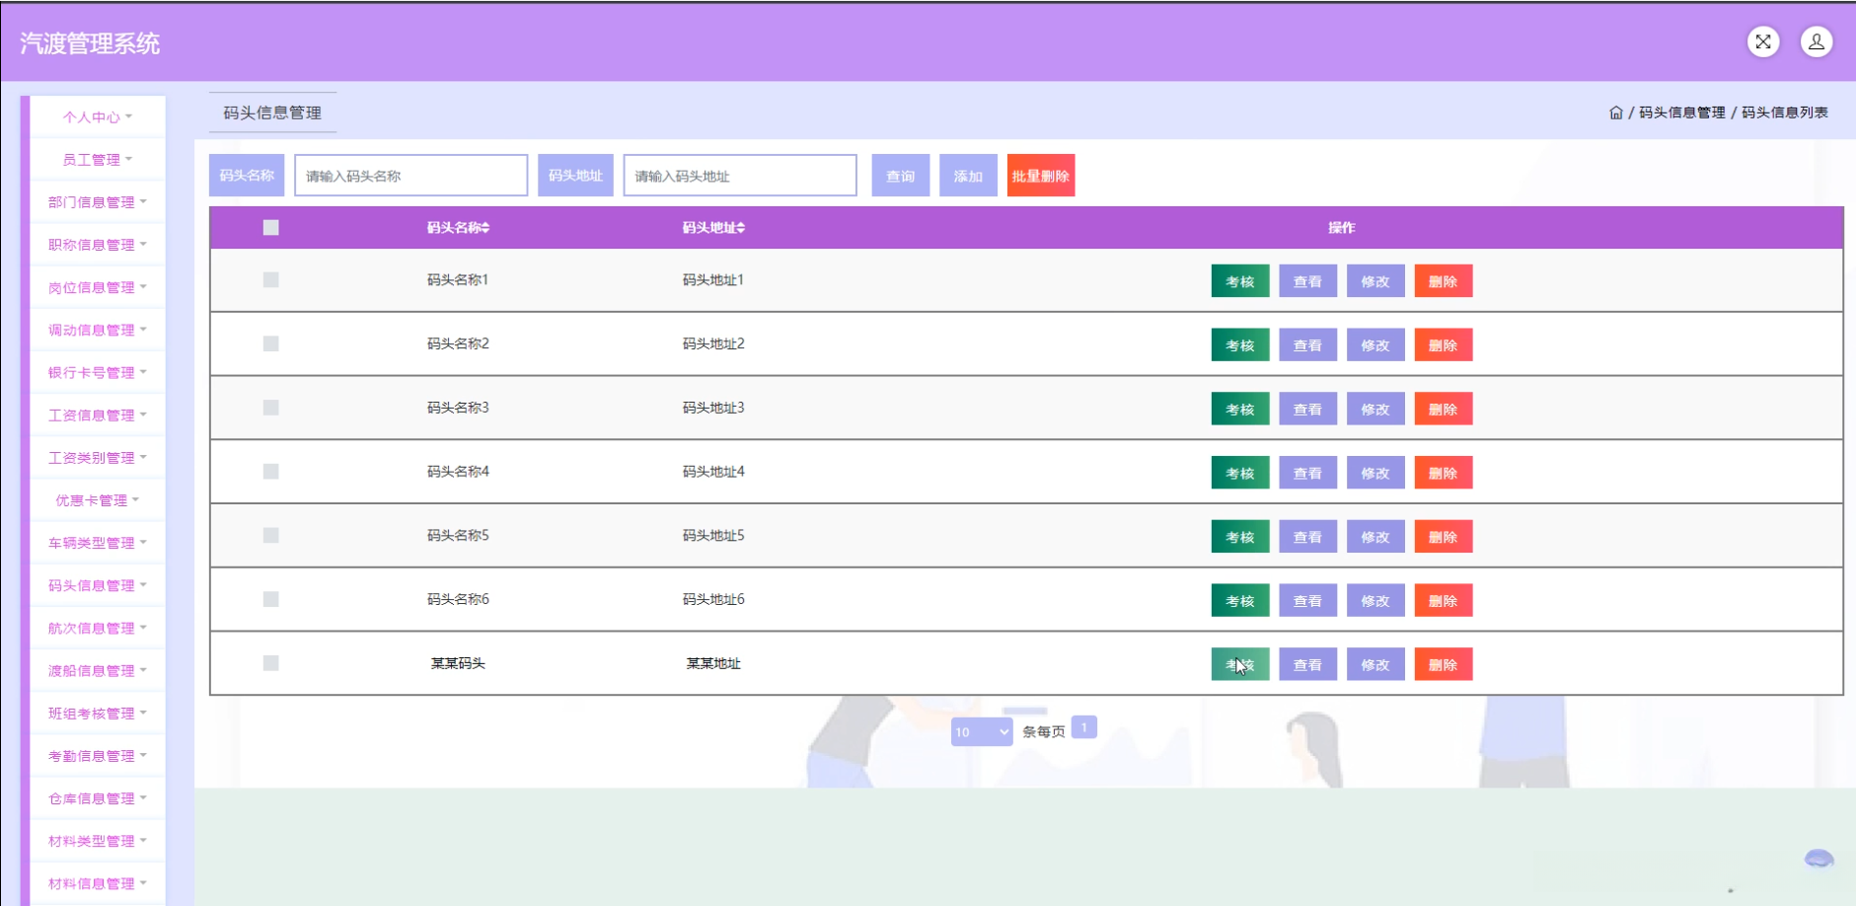Viewport: 1856px width, 906px height.
Task: Open the 职称信息管理 sidebar dropdown
Action: [x=98, y=245]
